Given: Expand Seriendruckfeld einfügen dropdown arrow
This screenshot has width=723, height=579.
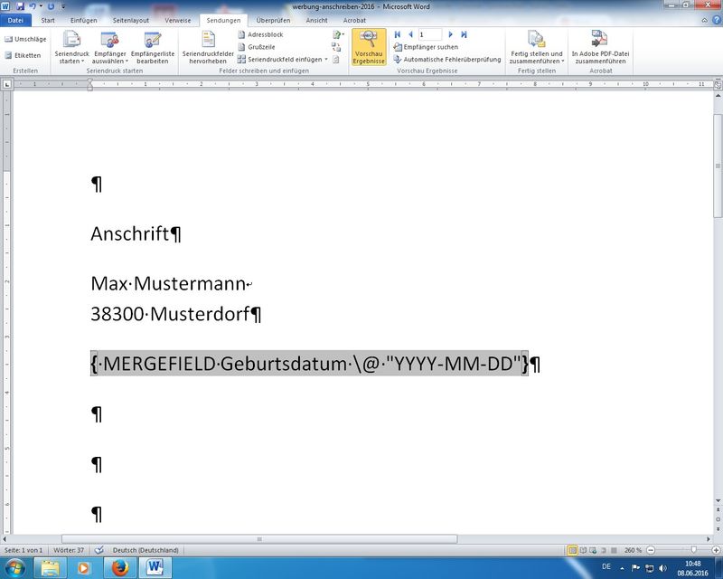Looking at the screenshot, I should coord(326,60).
